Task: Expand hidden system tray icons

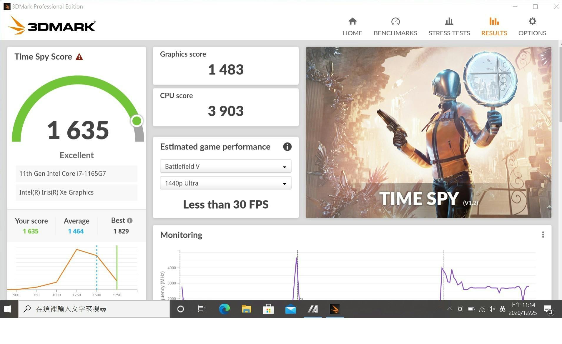Action: [450, 309]
